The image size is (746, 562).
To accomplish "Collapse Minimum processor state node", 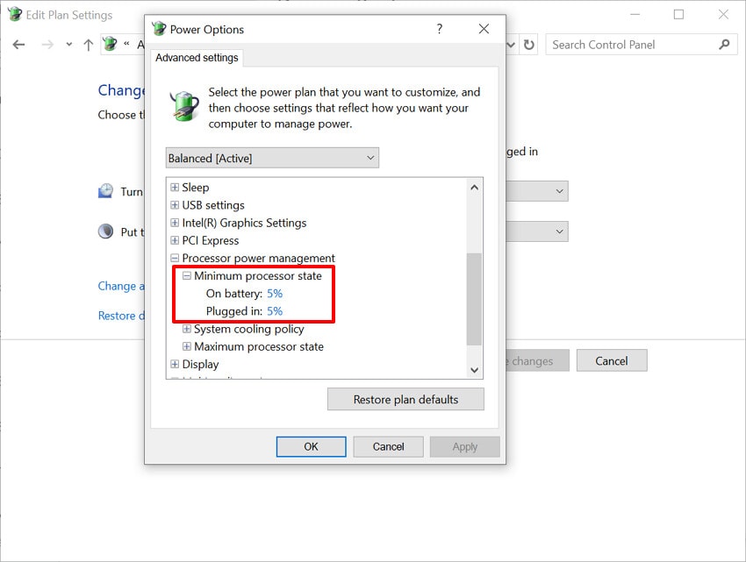I will pos(187,276).
